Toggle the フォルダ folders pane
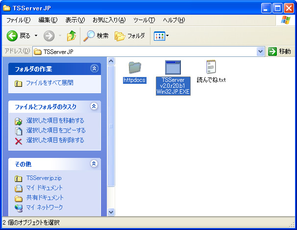297x230 pixels. (x=130, y=36)
